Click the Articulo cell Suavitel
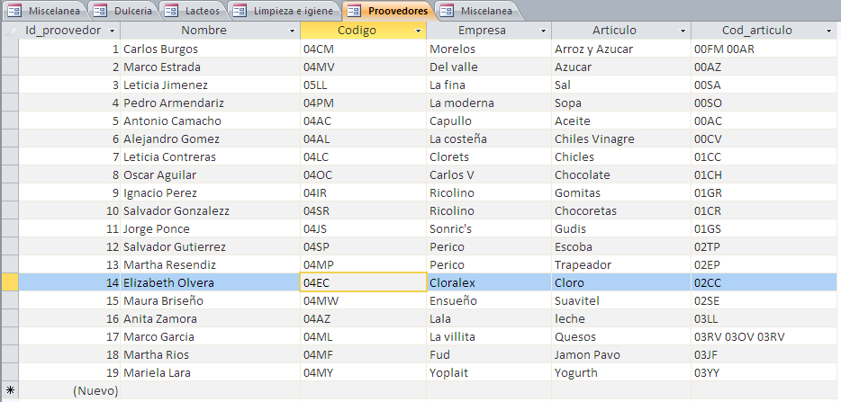Viewport: 841px width, 402px height. (x=621, y=300)
